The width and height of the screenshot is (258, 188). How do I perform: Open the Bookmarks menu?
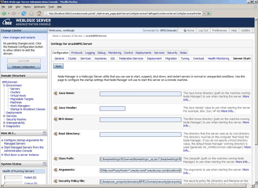tap(40, 7)
